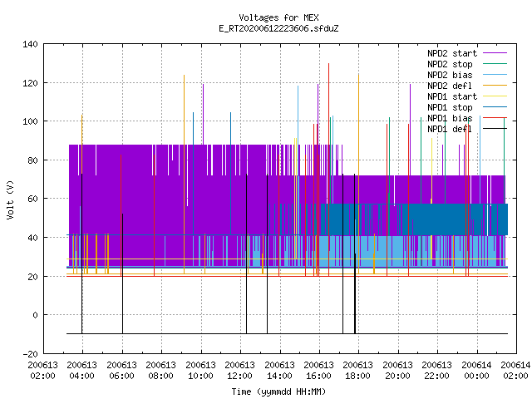Click the 80 y-axis tick value
This screenshot has height=399, width=532.
pyautogui.click(x=32, y=160)
